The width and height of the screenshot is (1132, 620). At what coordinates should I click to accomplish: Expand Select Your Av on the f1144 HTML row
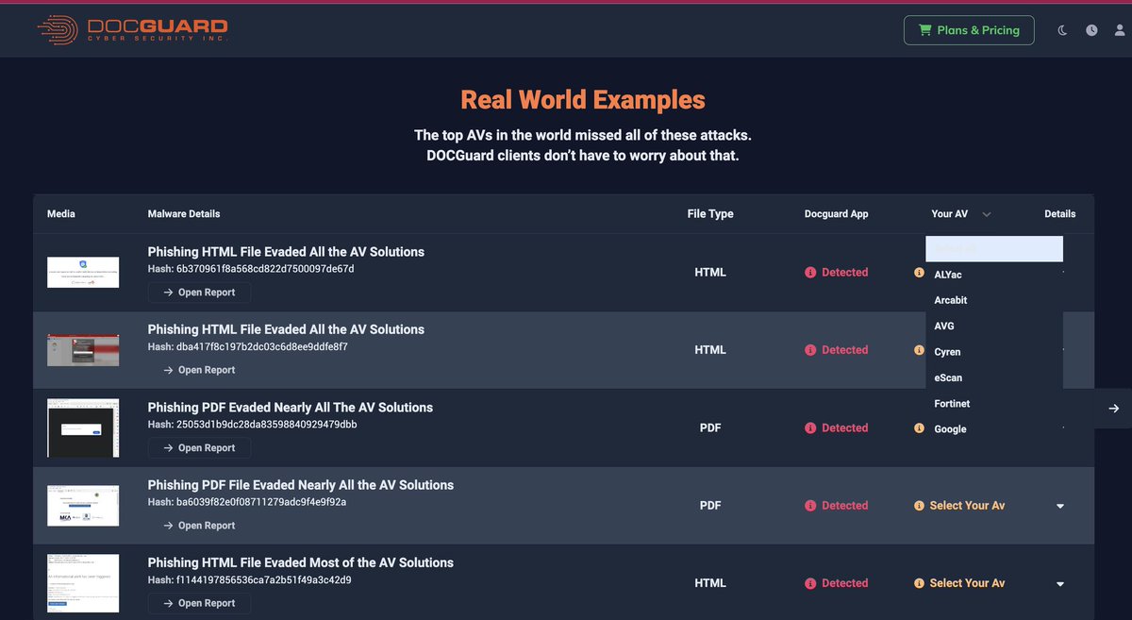click(x=1059, y=582)
